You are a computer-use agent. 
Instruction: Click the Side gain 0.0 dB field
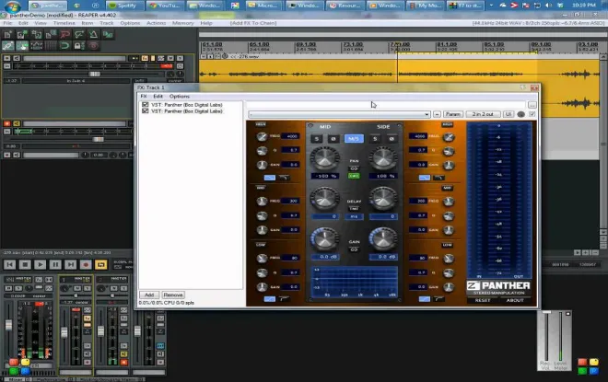pyautogui.click(x=383, y=257)
